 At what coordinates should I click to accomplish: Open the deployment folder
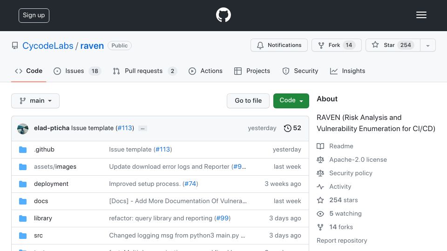51,184
